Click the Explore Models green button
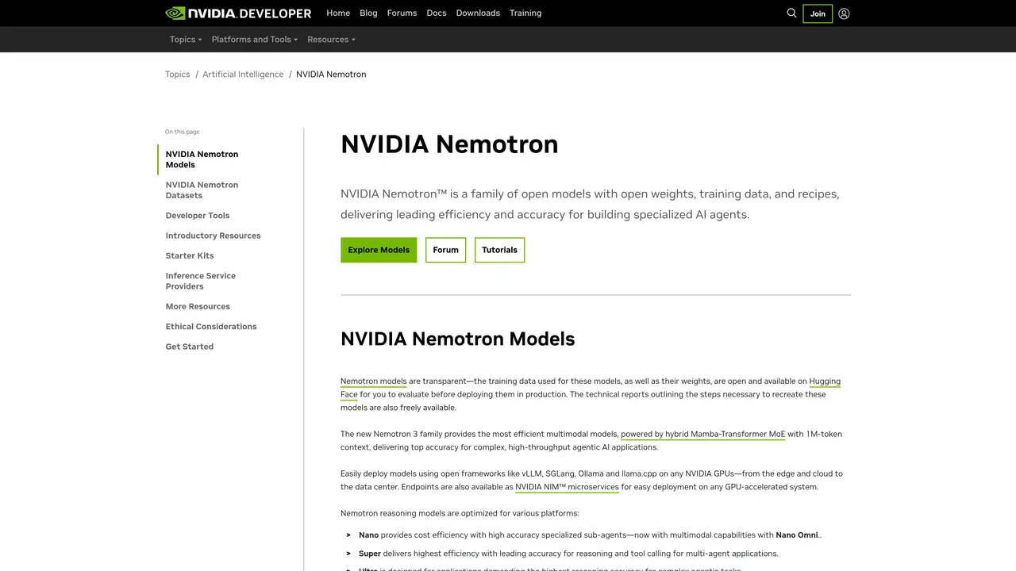 coord(379,250)
